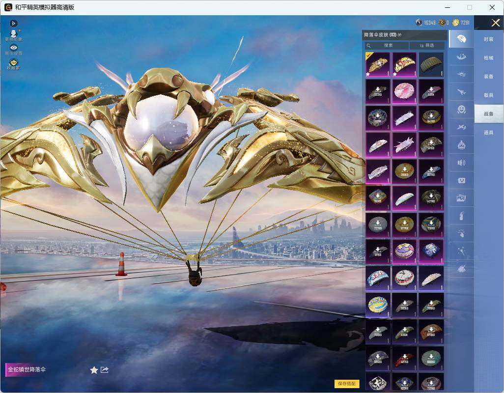504x393 pixels.
Task: Download the orange-brown parachute skin marked 870KB
Action: [x=431, y=331]
